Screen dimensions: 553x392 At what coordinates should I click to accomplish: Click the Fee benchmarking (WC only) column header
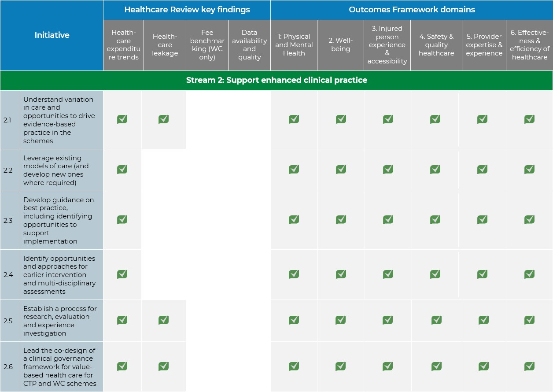pos(207,45)
